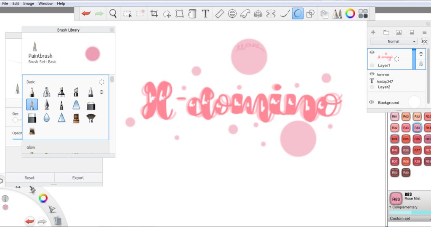Click the layer opacity 100 field
The image size is (431, 227).
424,42
